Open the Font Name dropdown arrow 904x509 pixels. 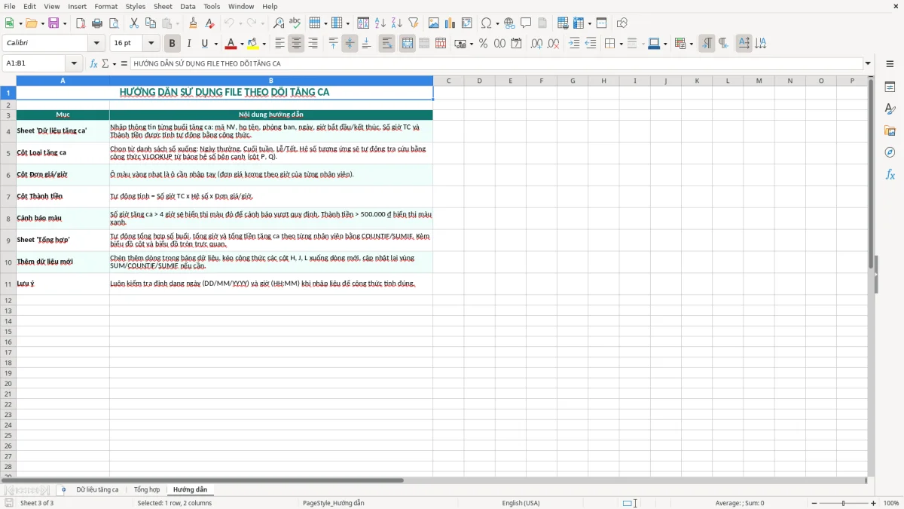point(96,44)
